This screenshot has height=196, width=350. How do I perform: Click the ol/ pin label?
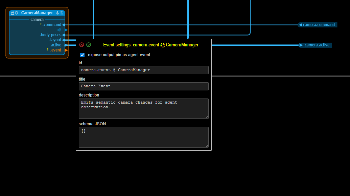tap(59, 30)
